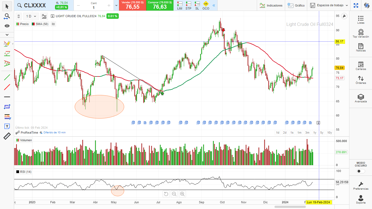Set chart range to 1d

278,133
